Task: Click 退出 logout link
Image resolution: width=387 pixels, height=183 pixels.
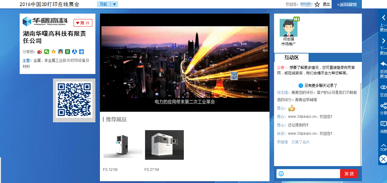Action: pos(326,4)
